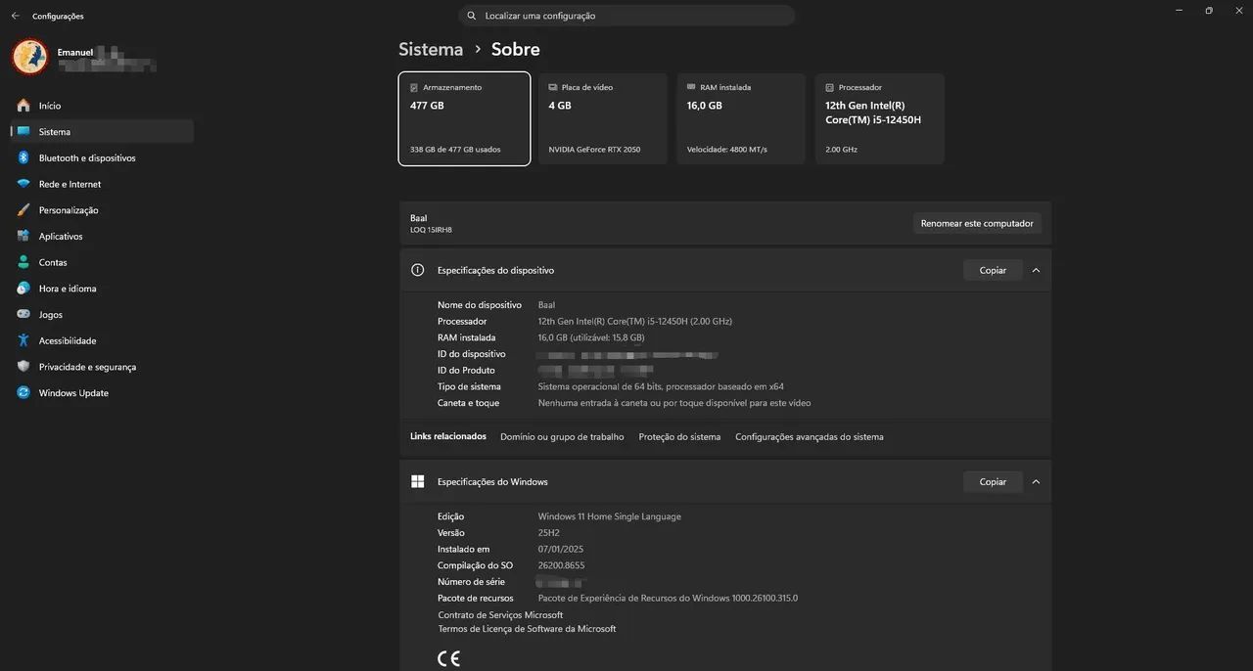1253x671 pixels.
Task: Click the Hora e idioma globe icon
Action: click(x=23, y=289)
